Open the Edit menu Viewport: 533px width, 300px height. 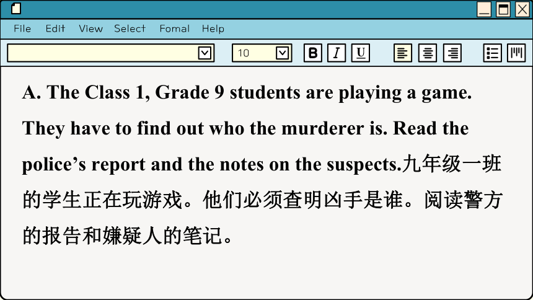pos(55,29)
